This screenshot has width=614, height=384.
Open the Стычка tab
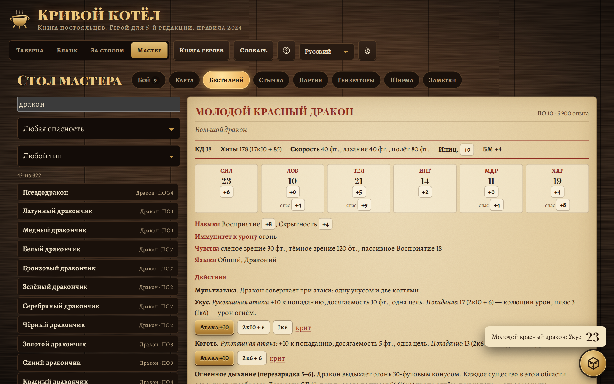click(271, 80)
